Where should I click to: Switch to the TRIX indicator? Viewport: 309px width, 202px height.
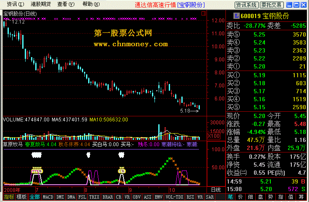pyautogui.click(x=94, y=197)
